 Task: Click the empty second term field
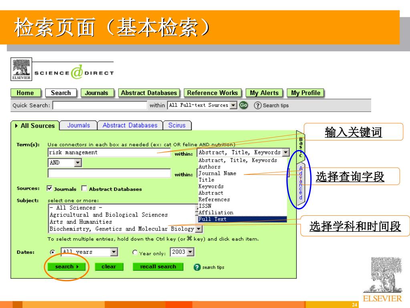click(x=109, y=173)
